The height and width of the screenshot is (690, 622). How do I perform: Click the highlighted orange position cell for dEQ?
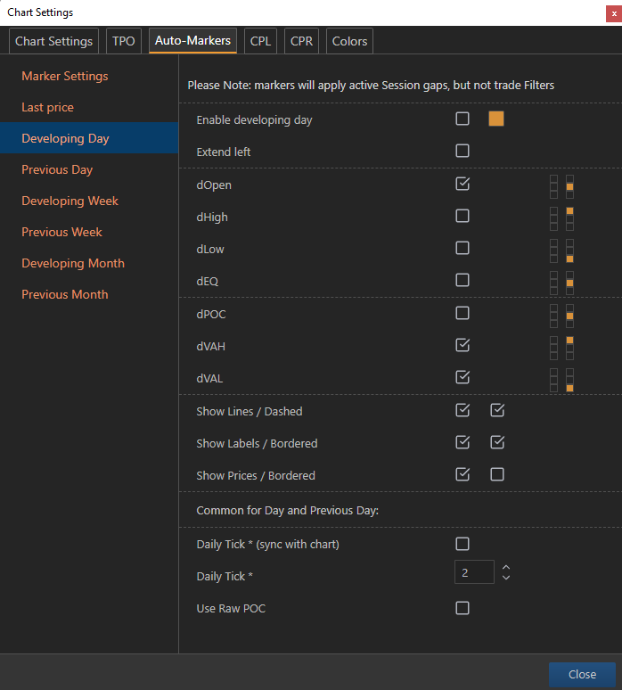[x=569, y=283]
